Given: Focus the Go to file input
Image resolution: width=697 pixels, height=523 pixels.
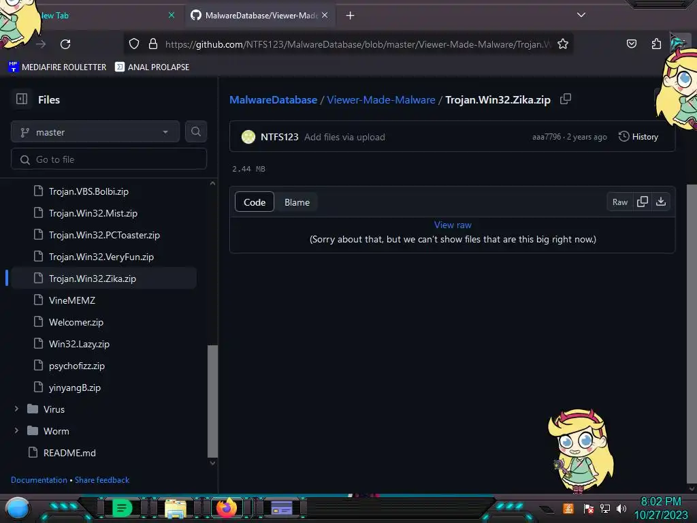Looking at the screenshot, I should coord(109,159).
